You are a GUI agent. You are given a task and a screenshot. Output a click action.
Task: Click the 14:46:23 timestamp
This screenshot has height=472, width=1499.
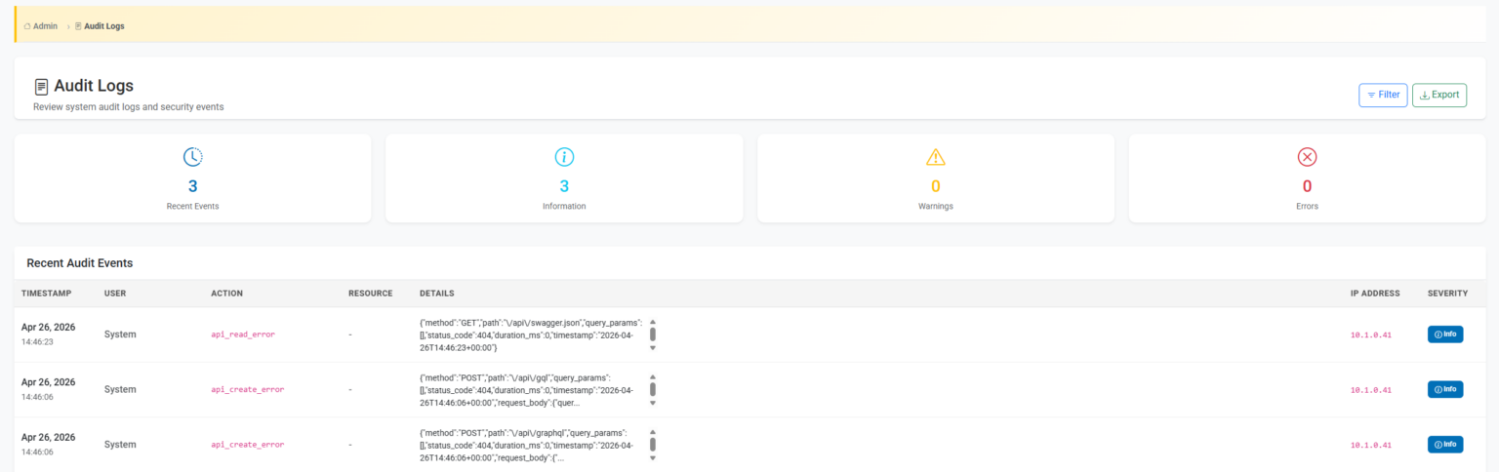click(x=37, y=342)
